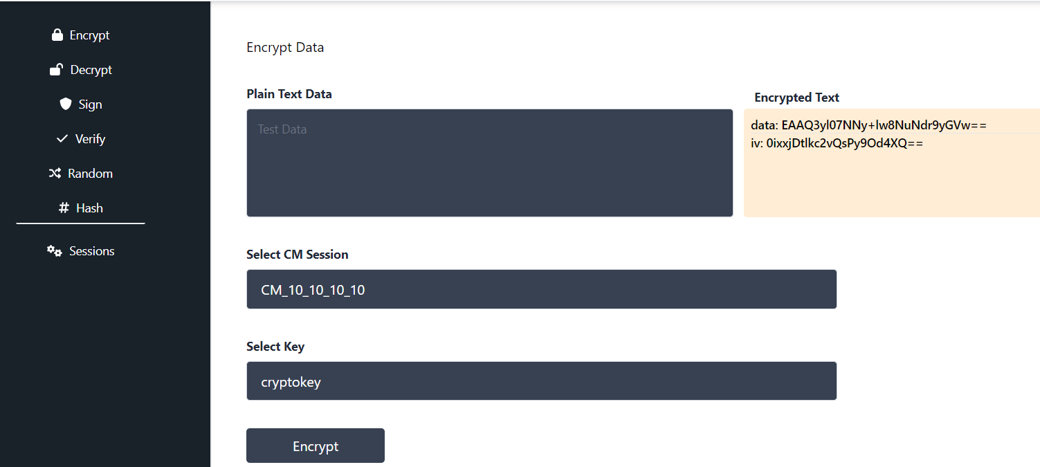This screenshot has width=1040, height=467.
Task: Select the Random shuffle icon
Action: click(x=55, y=173)
